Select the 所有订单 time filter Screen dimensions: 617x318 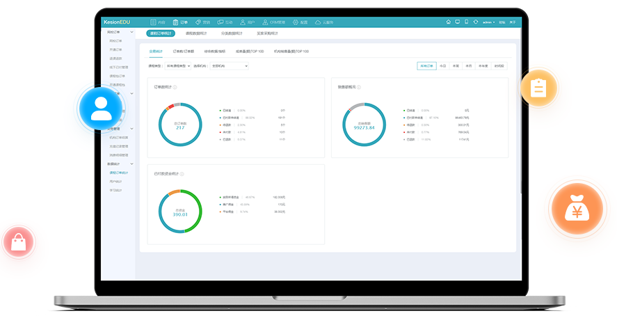426,66
